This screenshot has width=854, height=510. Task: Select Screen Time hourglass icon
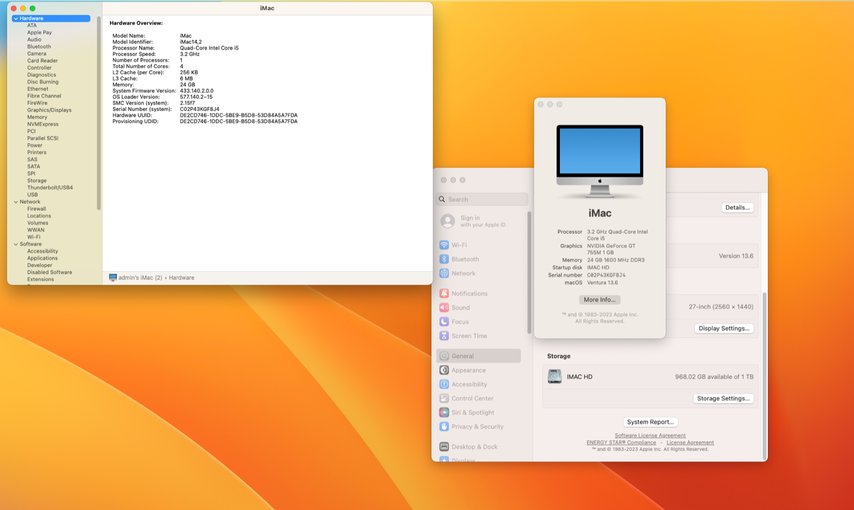point(444,336)
